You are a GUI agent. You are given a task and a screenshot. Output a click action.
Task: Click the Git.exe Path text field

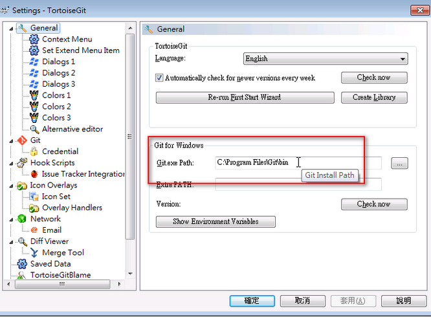[x=298, y=164]
